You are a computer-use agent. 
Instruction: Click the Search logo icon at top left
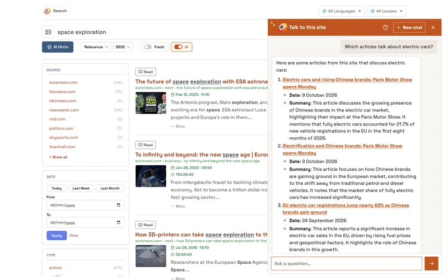click(48, 11)
